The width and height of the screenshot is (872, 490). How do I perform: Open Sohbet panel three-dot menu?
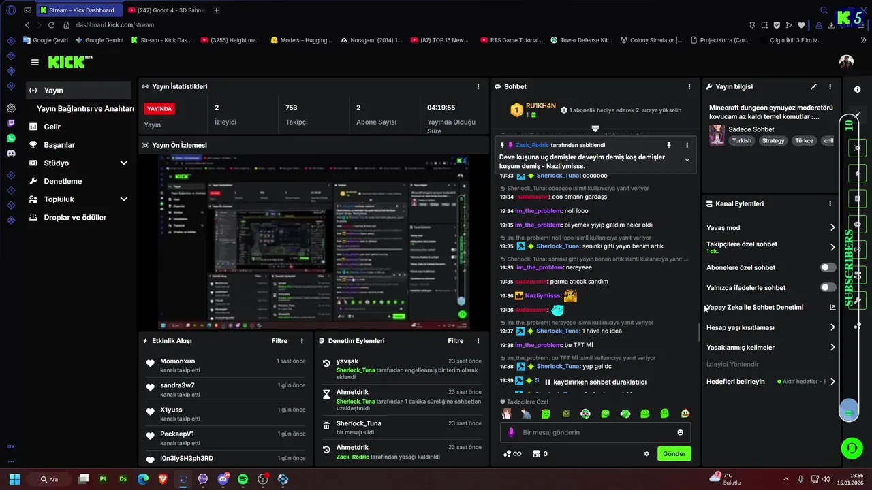689,86
